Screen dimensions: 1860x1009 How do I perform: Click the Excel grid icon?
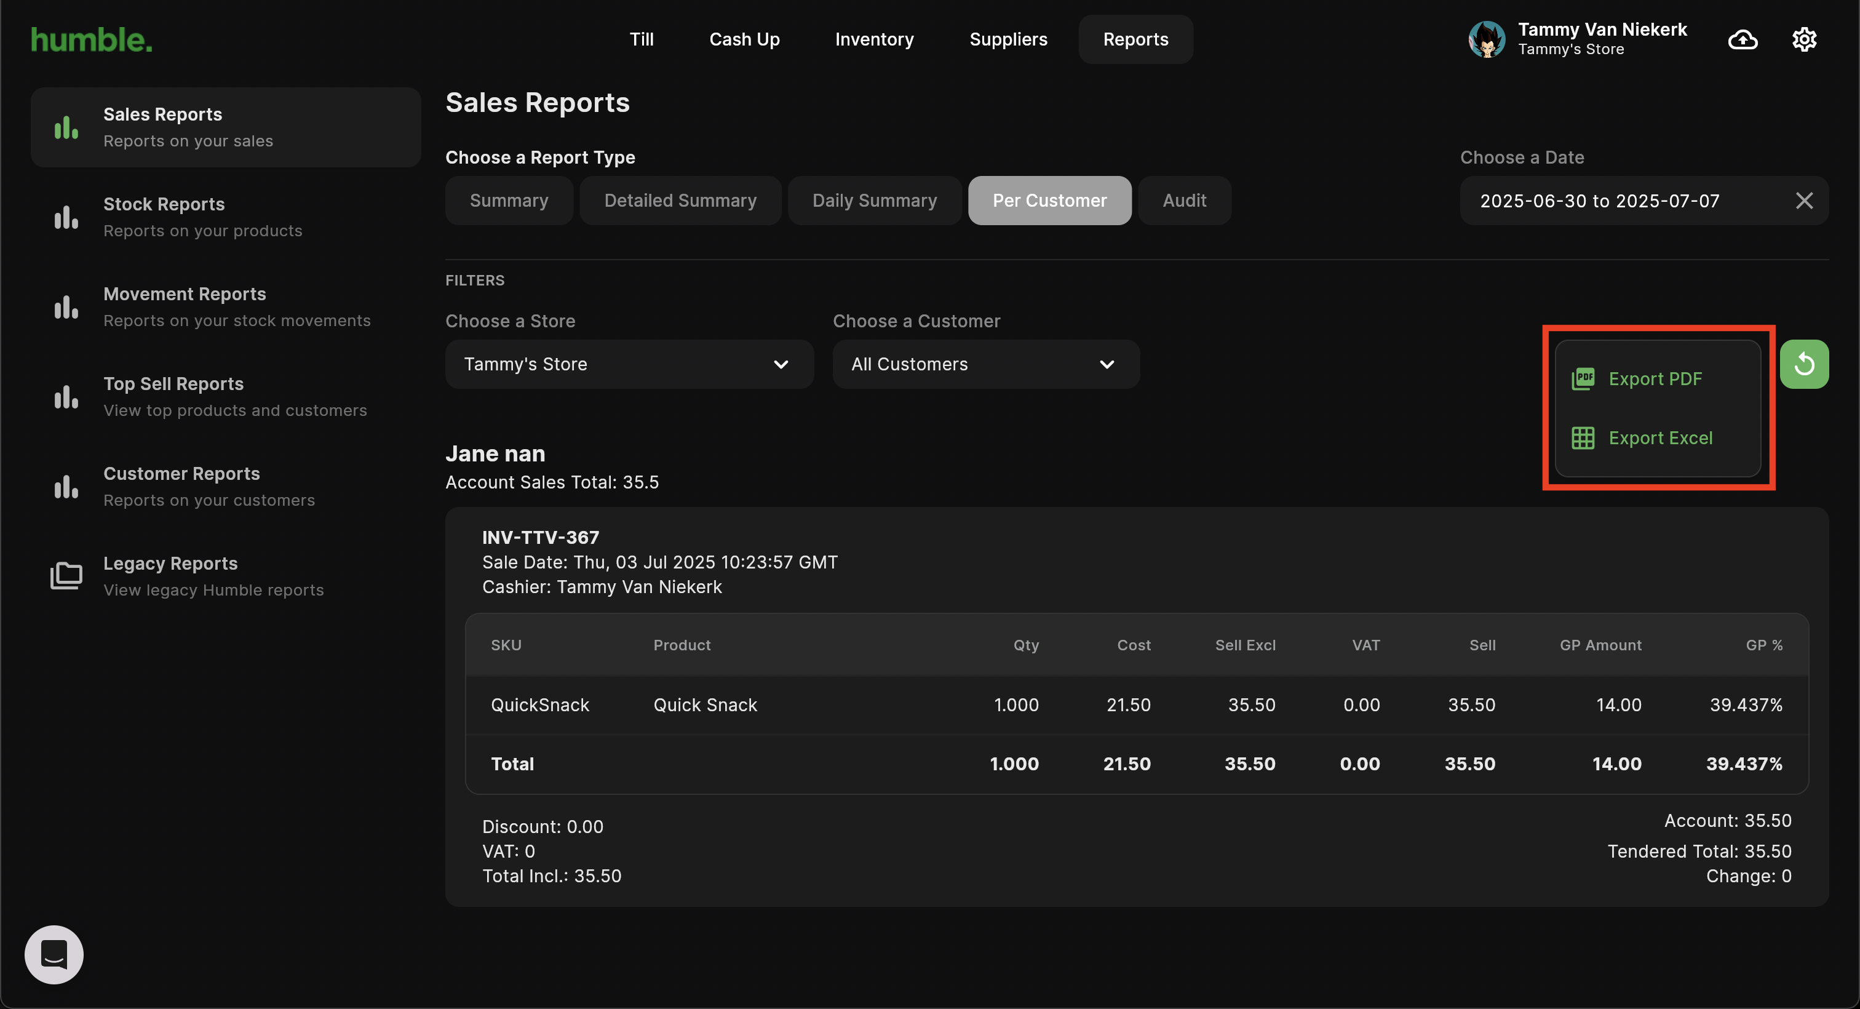(1583, 437)
